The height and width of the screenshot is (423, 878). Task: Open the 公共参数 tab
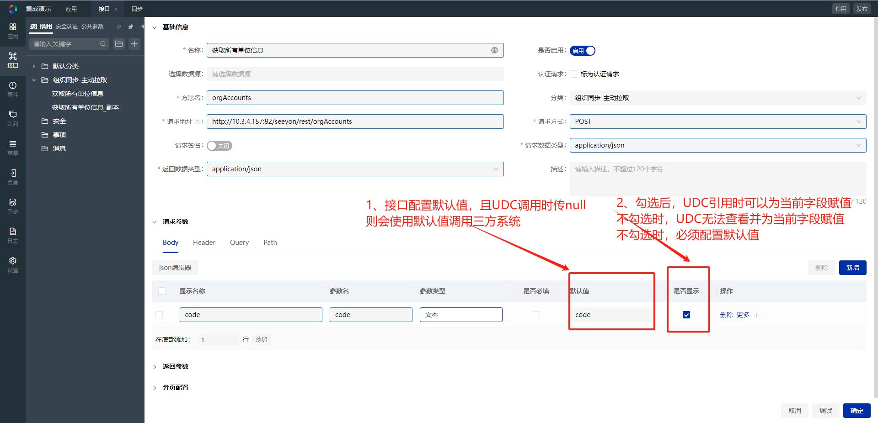pyautogui.click(x=92, y=26)
